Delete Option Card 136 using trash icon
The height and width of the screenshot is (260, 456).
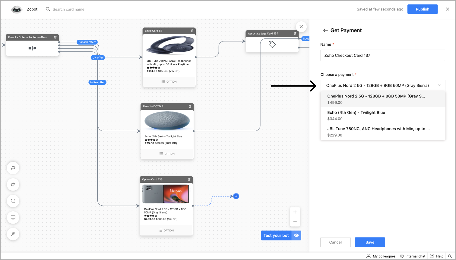189,179
